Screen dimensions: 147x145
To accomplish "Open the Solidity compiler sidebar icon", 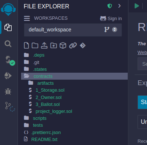I will tap(10, 61).
